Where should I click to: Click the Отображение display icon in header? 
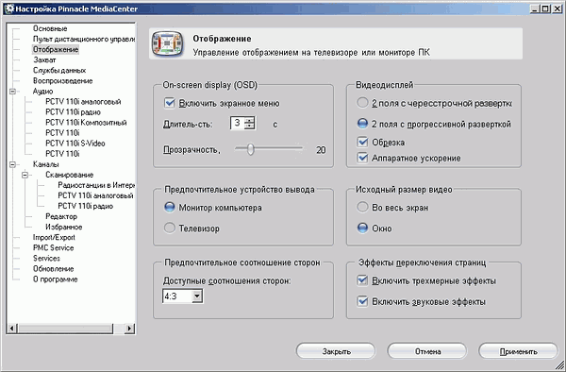pyautogui.click(x=167, y=43)
